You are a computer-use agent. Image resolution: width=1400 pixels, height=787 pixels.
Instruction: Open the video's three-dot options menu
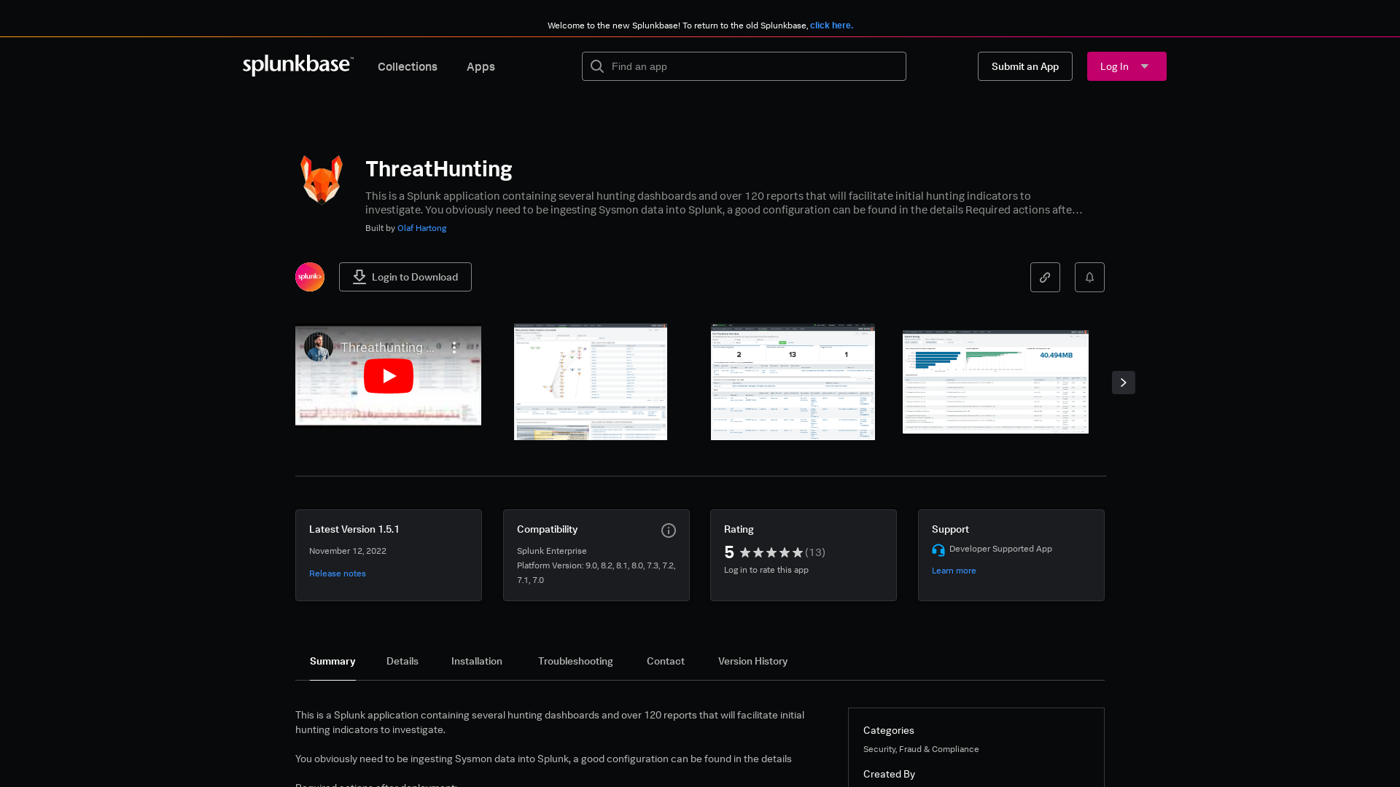454,348
